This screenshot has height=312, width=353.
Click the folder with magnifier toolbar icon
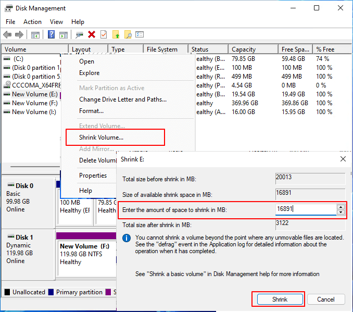pyautogui.click(x=128, y=35)
